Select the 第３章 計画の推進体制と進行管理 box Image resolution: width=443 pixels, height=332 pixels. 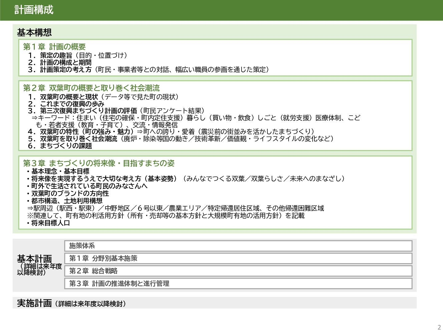[238, 284]
